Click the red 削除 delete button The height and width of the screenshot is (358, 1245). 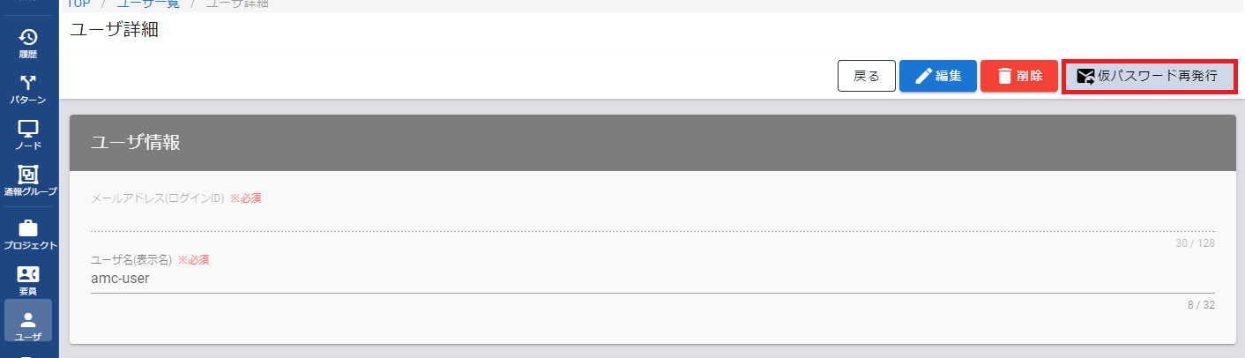[x=1019, y=76]
